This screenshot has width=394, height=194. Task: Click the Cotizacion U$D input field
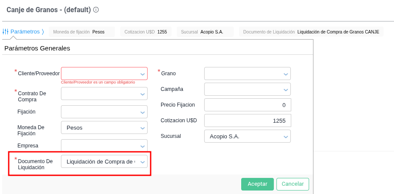(x=247, y=120)
